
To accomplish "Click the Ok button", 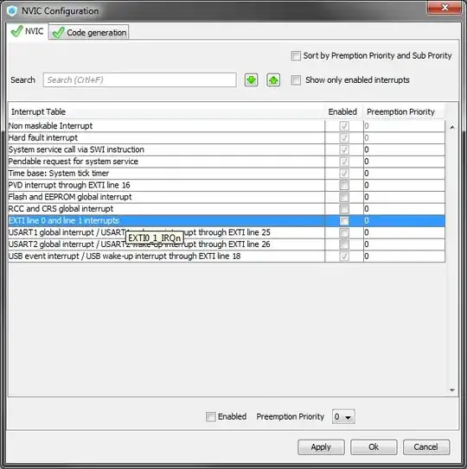I will (374, 447).
